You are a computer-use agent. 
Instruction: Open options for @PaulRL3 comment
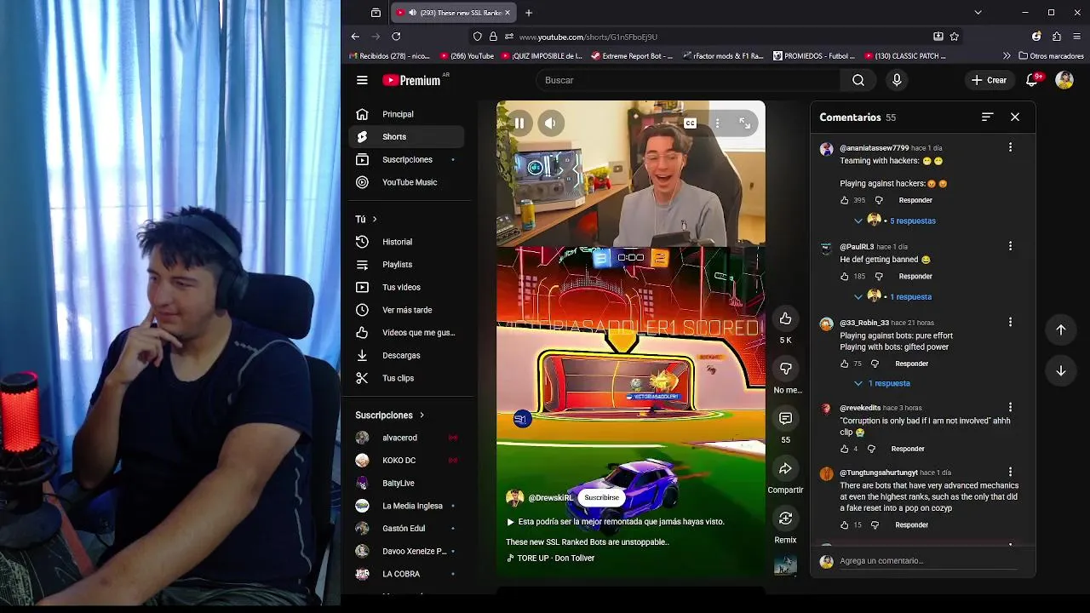point(1010,246)
